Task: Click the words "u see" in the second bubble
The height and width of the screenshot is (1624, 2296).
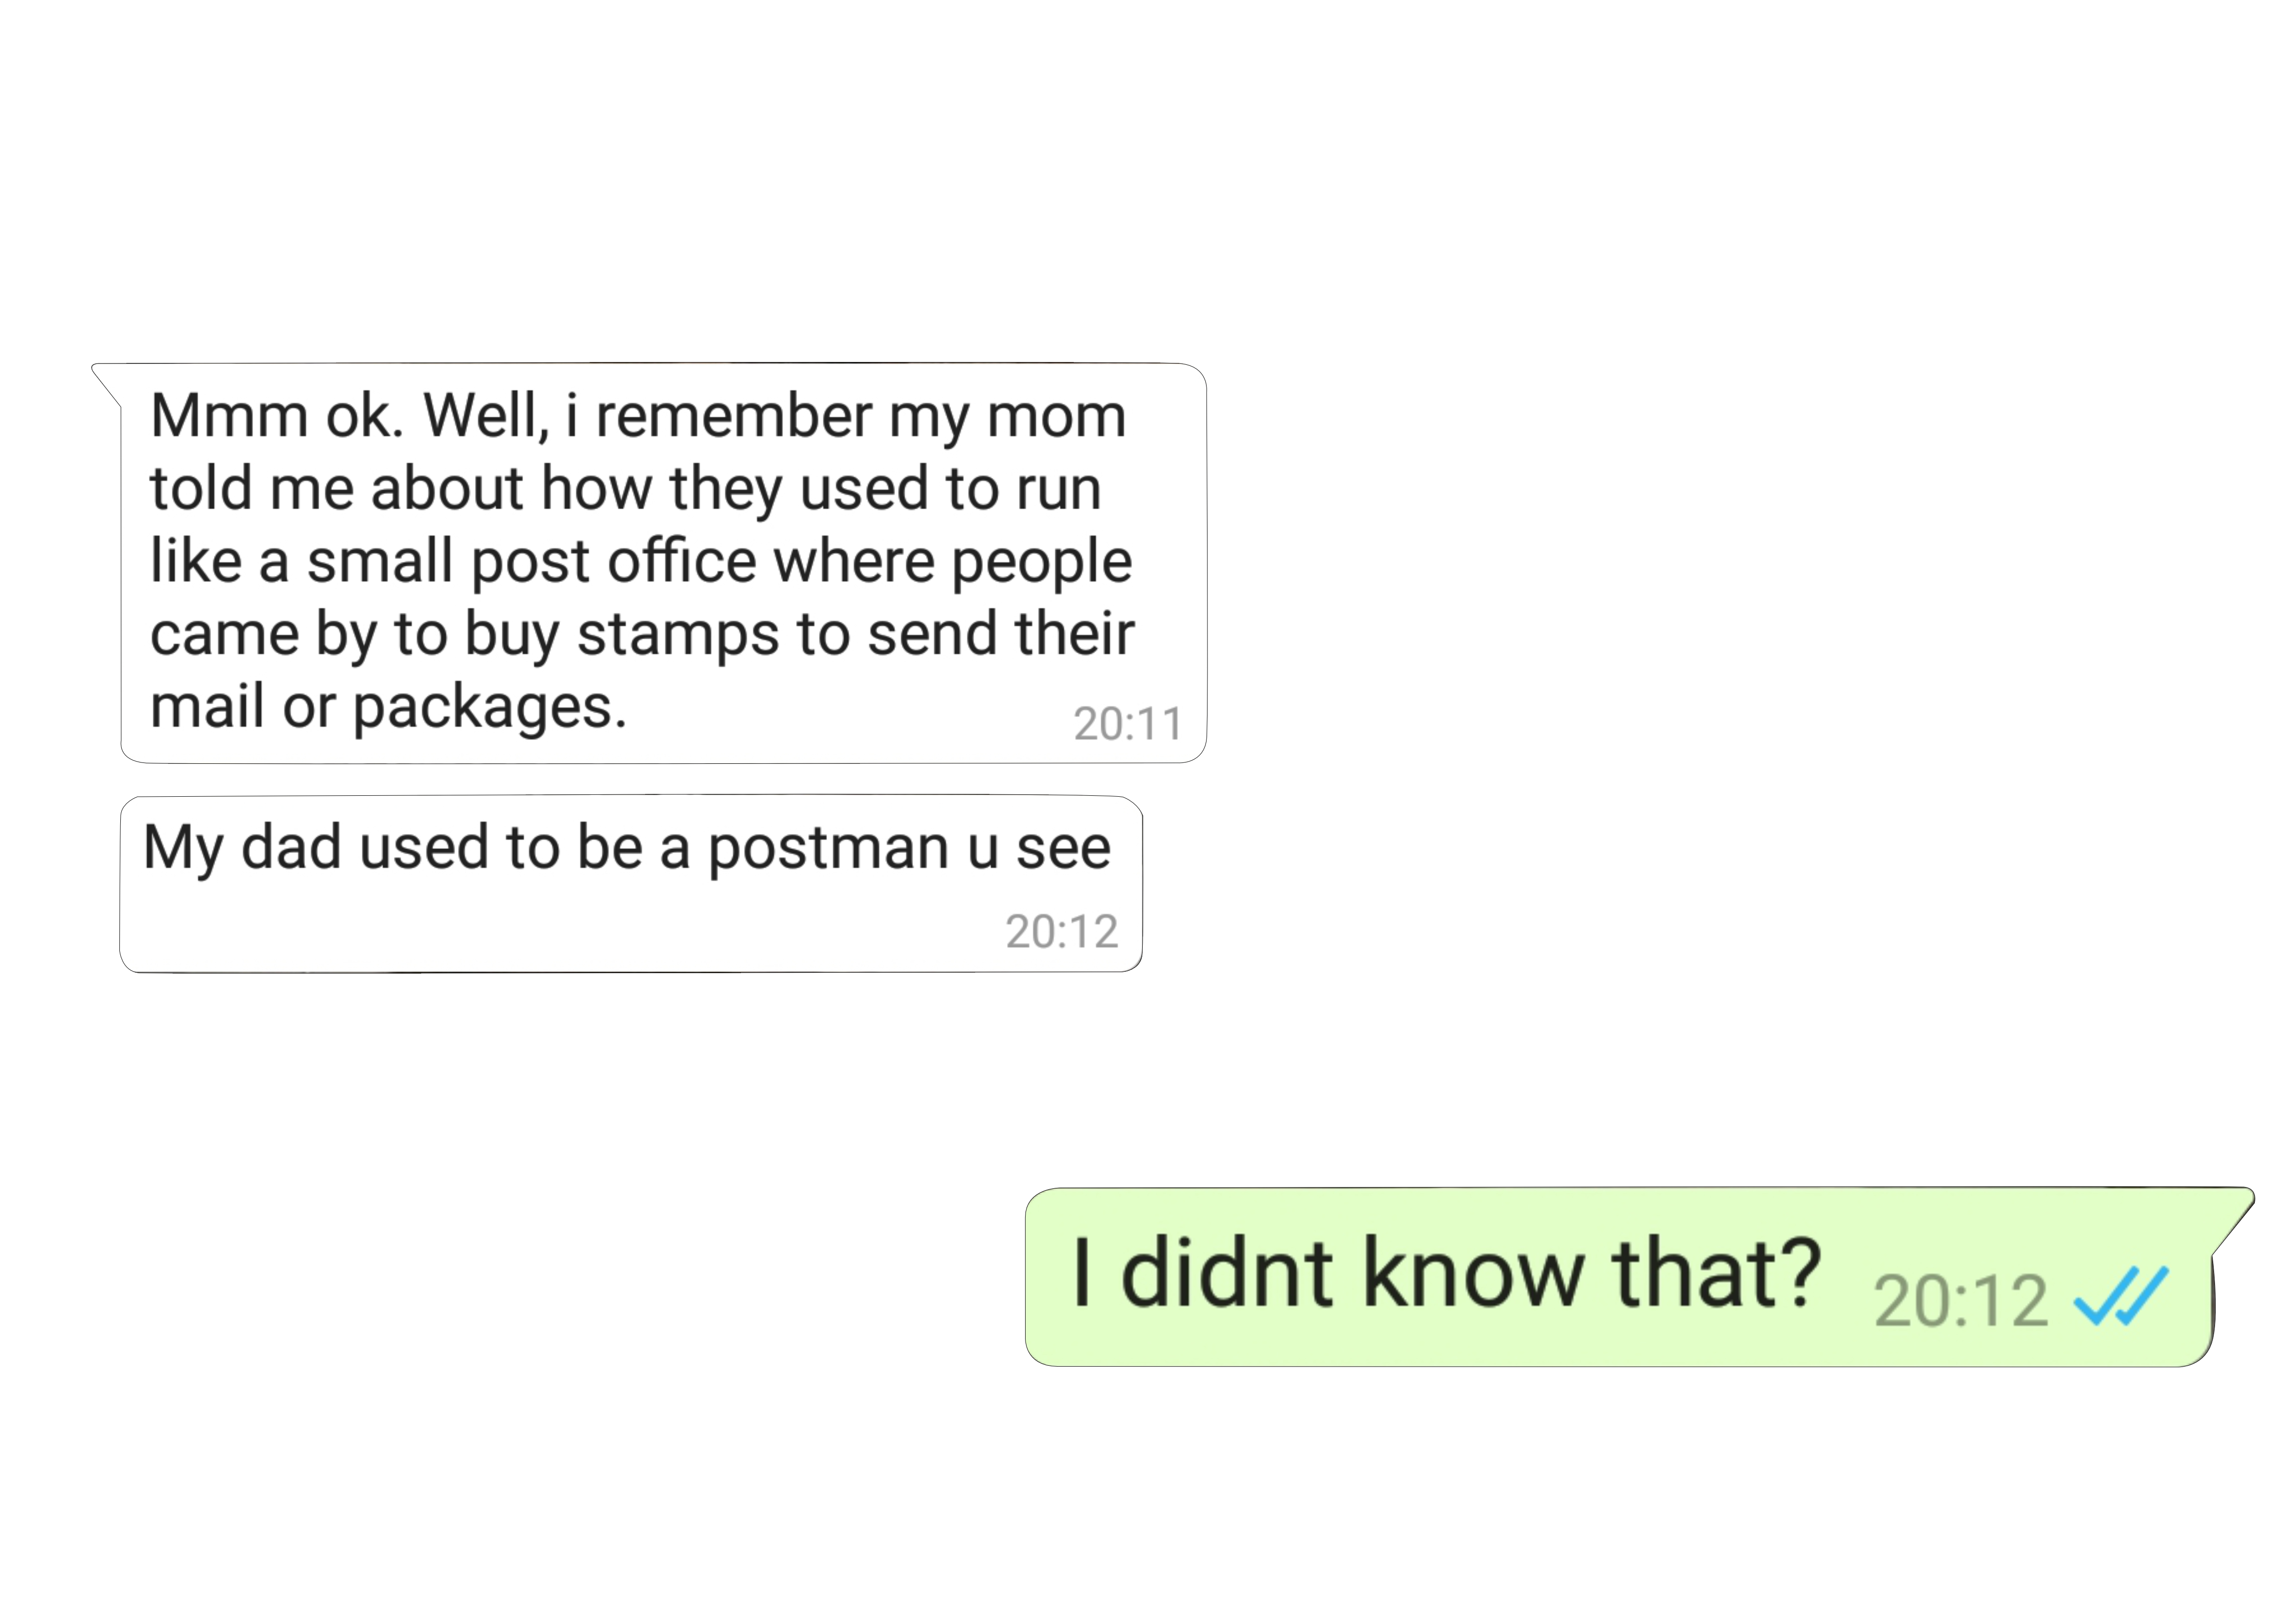Action: tap(1039, 849)
